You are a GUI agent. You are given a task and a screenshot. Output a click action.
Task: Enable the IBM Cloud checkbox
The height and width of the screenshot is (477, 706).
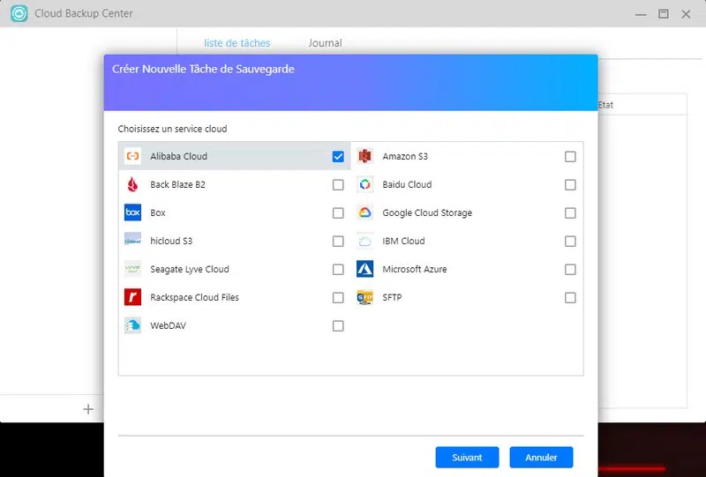[570, 242]
